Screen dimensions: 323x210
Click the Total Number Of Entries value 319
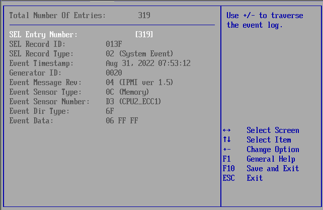(144, 16)
